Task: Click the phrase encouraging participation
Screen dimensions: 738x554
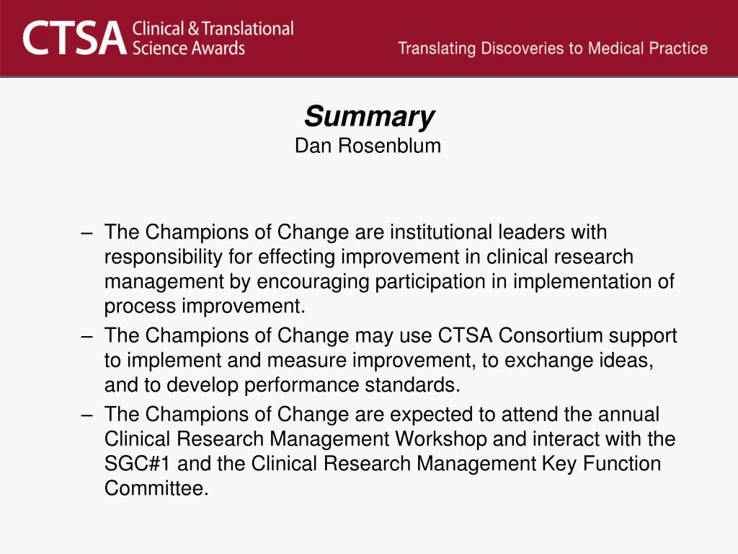Action: point(381,282)
